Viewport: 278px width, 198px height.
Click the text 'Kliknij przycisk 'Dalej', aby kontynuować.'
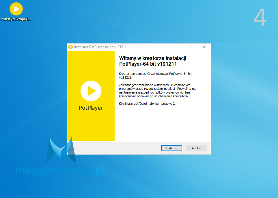pyautogui.click(x=147, y=104)
